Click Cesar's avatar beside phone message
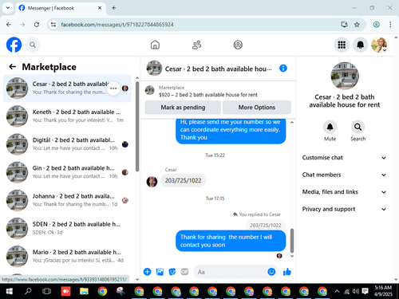This screenshot has width=399, height=299. coord(152,182)
